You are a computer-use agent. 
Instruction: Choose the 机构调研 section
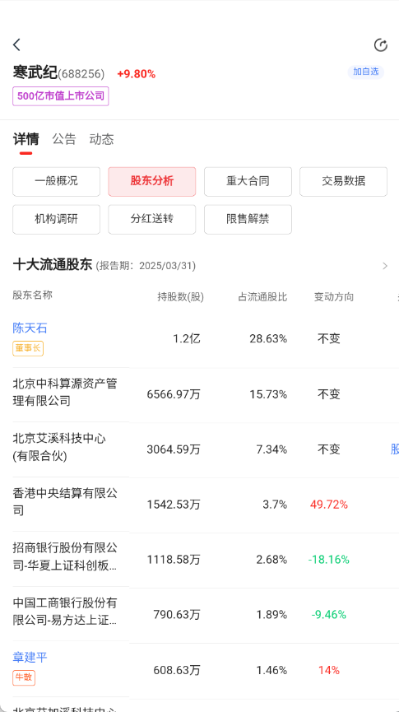tap(56, 219)
